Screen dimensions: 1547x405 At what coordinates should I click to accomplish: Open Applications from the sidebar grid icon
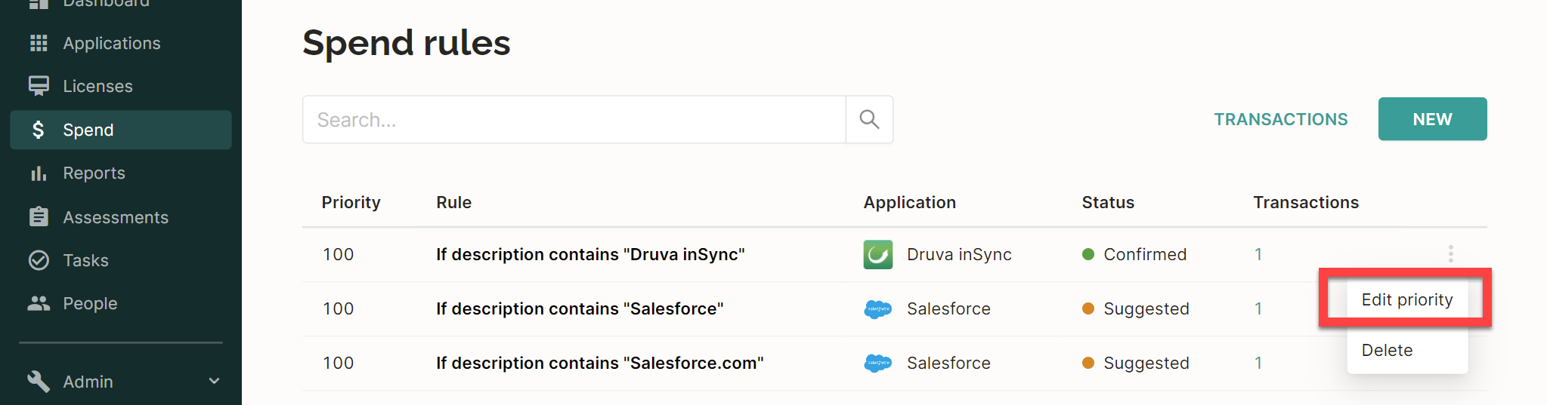[x=39, y=43]
